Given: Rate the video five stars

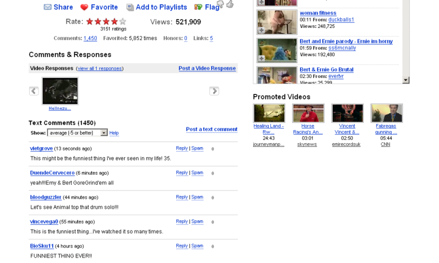Looking at the screenshot, I should [123, 22].
